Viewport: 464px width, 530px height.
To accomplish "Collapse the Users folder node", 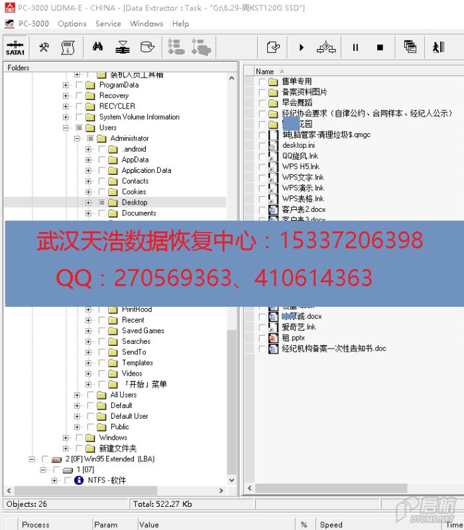I will (x=66, y=128).
